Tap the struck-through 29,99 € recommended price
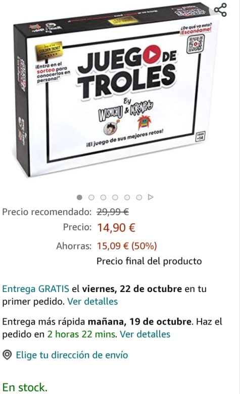 (113, 212)
